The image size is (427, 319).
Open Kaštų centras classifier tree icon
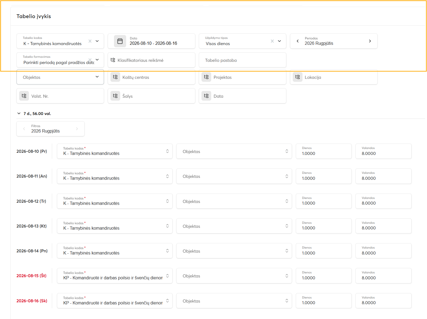115,77
